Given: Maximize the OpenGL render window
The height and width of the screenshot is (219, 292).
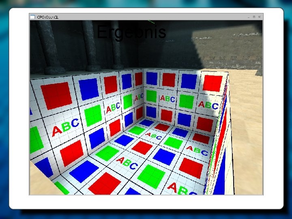Looking at the screenshot, I should tap(254, 17).
